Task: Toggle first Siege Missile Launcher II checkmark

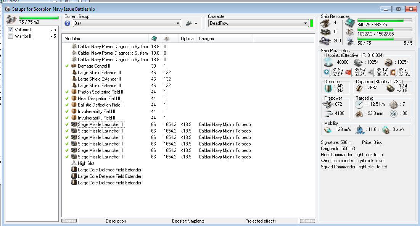Action: (67, 124)
